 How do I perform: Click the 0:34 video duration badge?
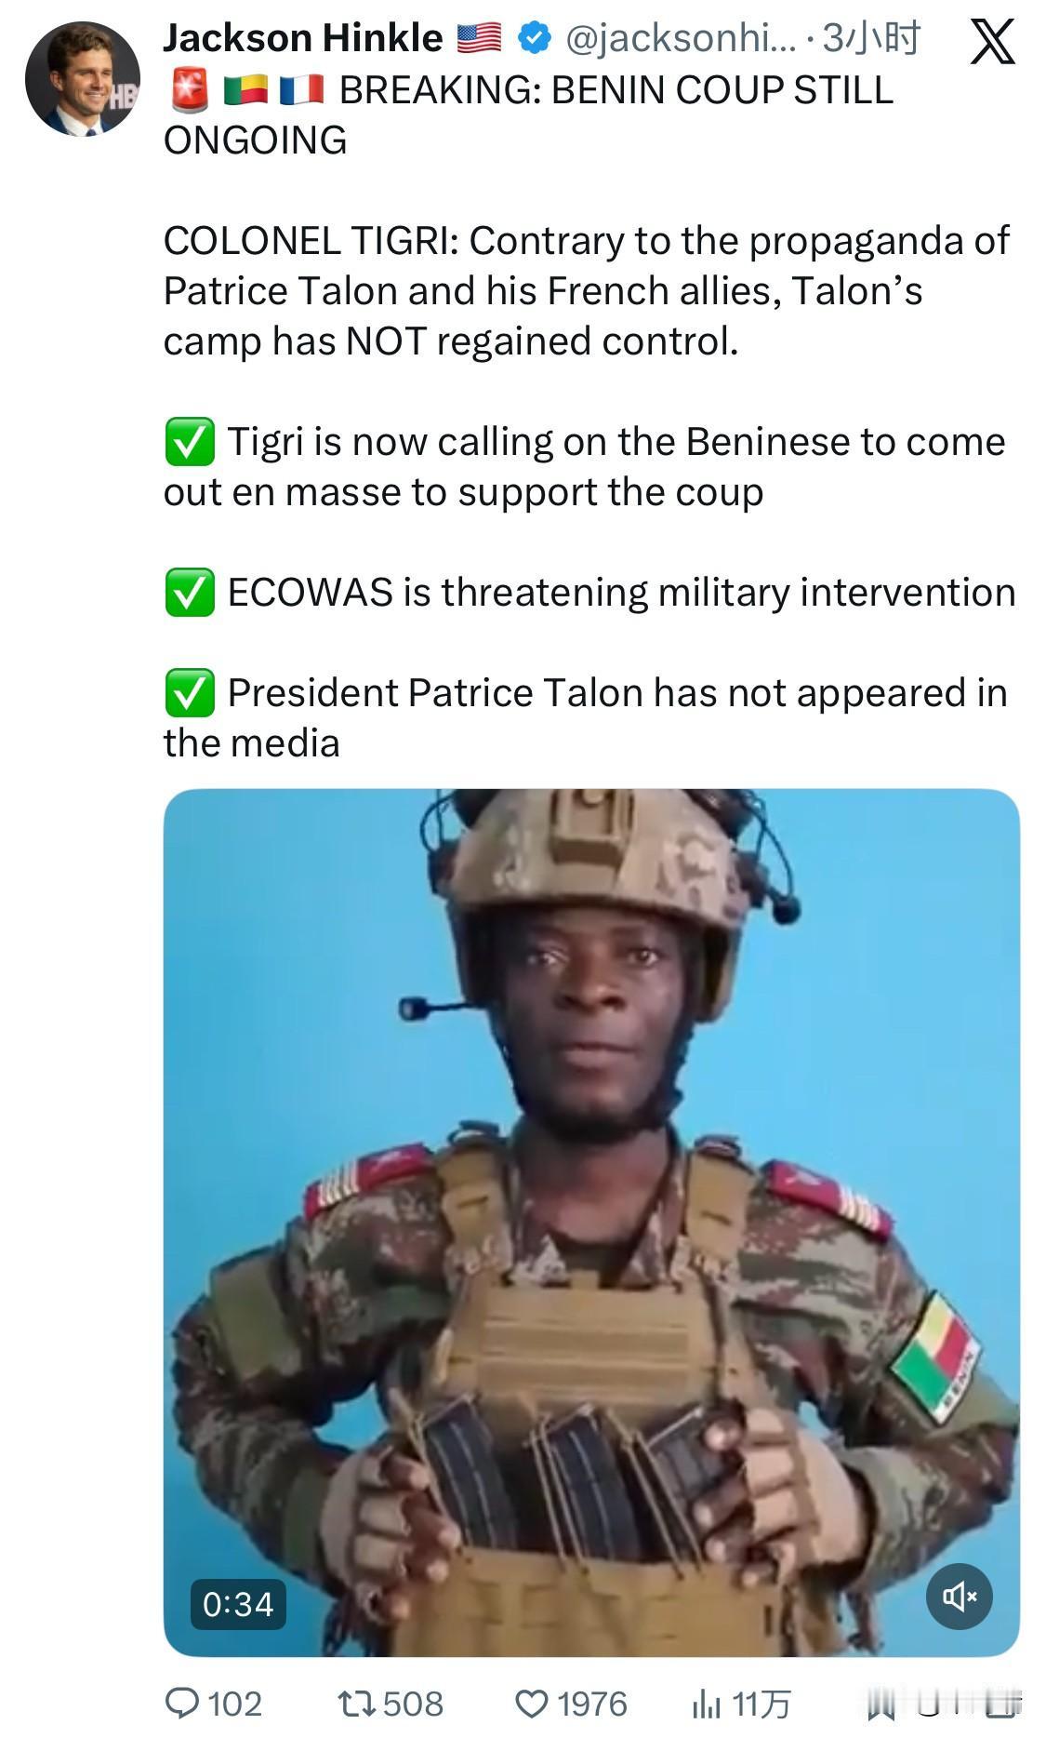pos(238,1604)
